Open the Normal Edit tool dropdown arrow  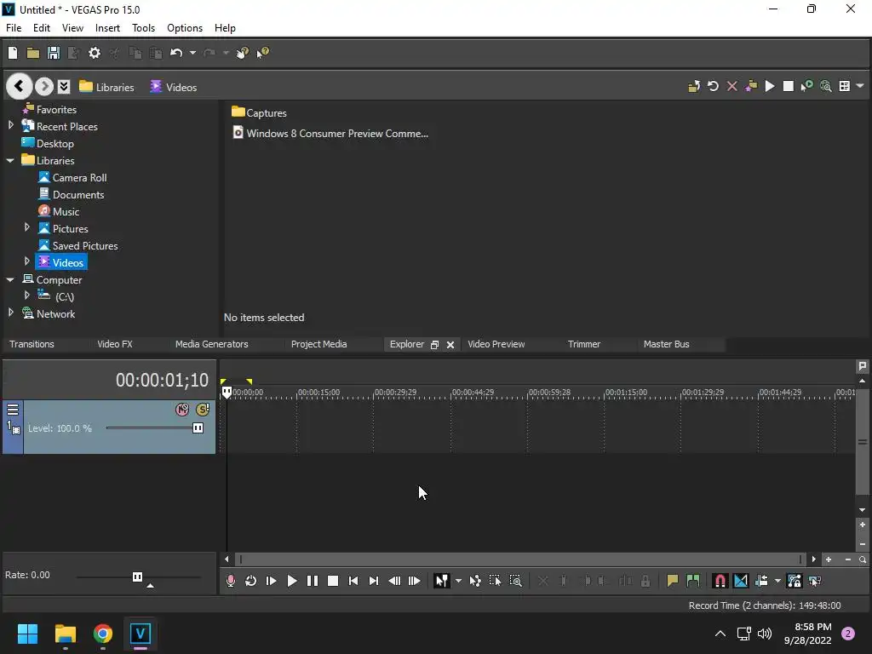click(458, 581)
